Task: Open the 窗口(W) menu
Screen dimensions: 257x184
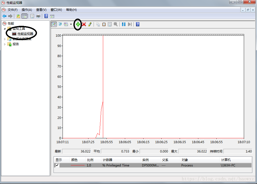Action: click(56, 10)
